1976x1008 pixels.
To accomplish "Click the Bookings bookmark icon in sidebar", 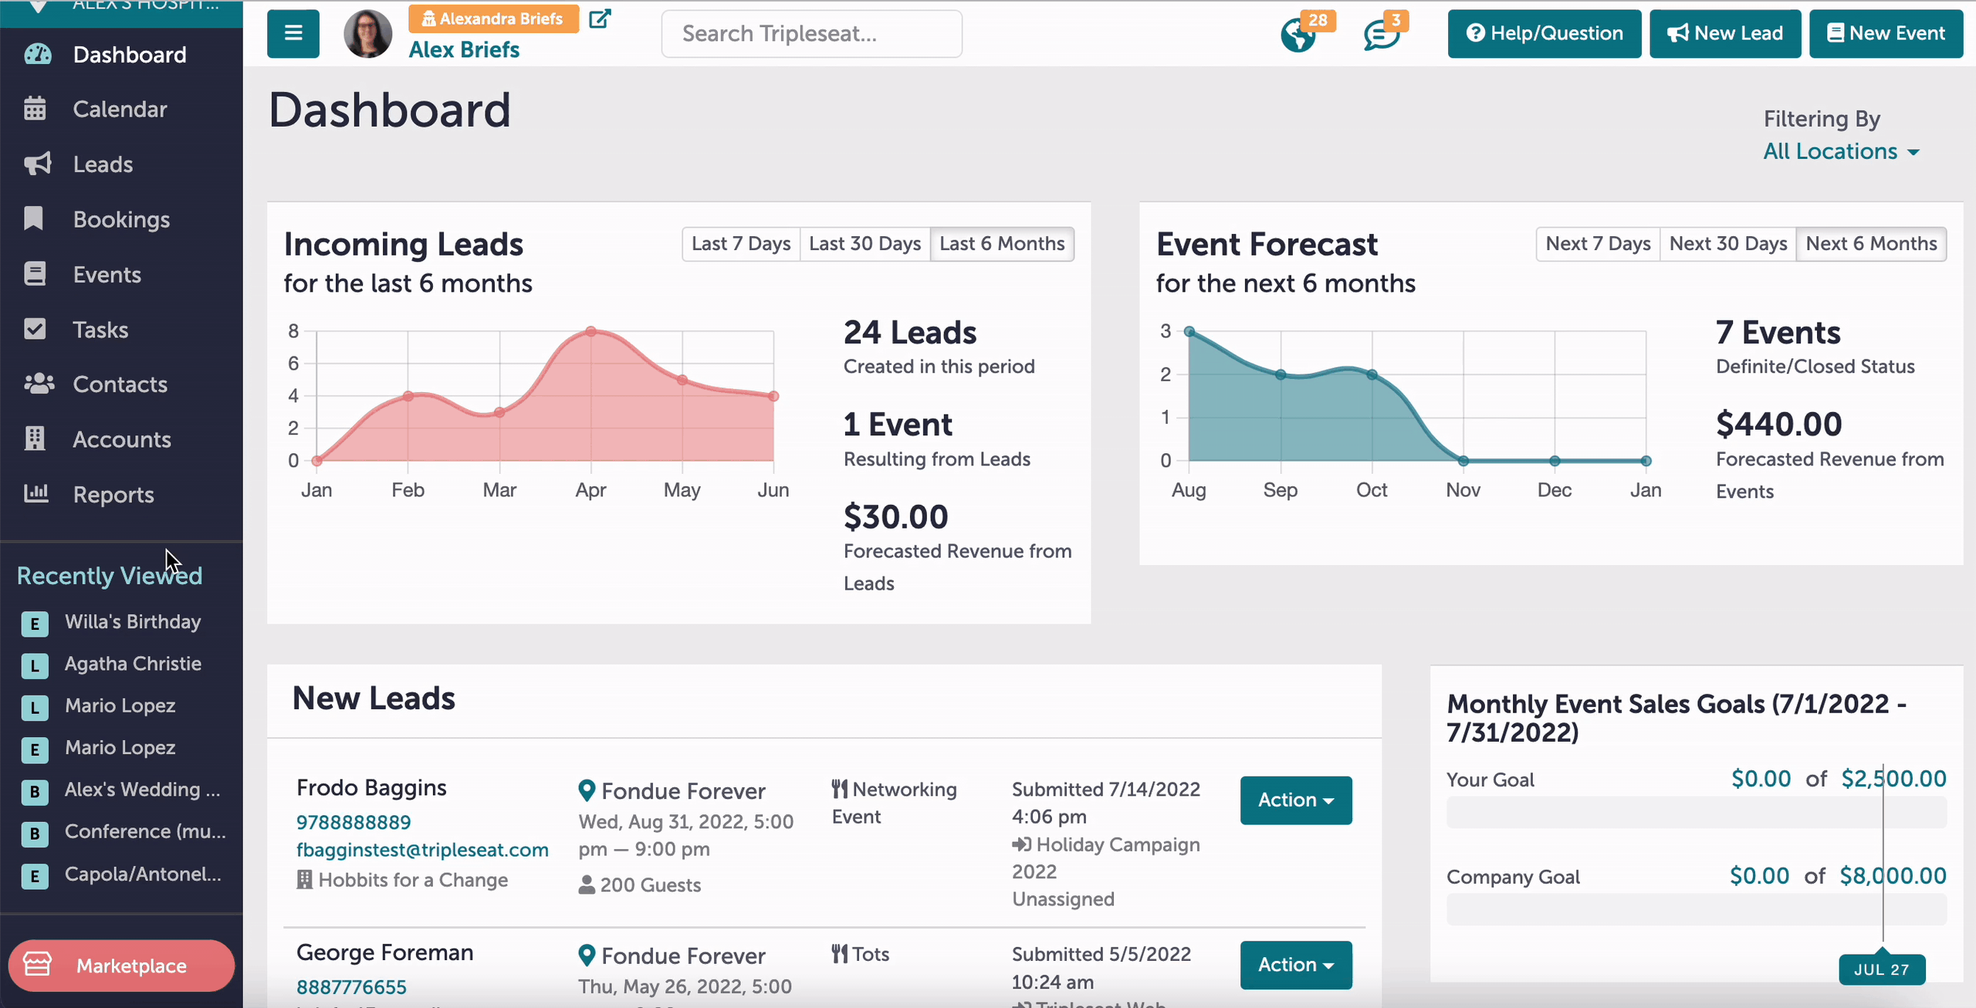I will tap(34, 219).
